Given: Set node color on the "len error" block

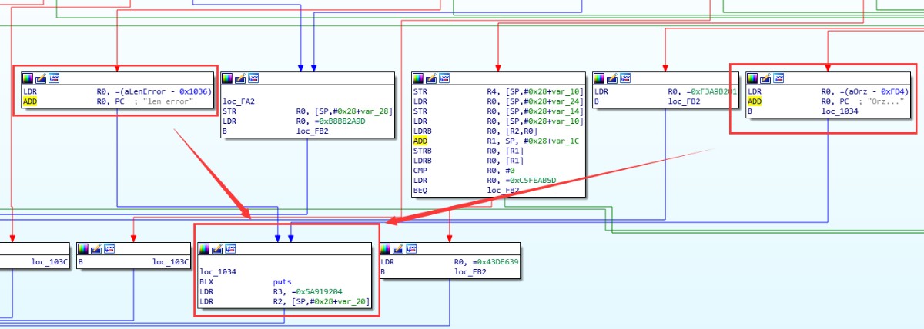Looking at the screenshot, I should 28,78.
